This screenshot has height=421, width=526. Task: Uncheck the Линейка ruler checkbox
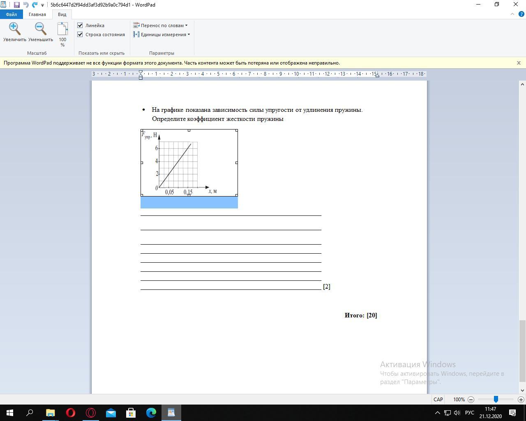pos(80,25)
